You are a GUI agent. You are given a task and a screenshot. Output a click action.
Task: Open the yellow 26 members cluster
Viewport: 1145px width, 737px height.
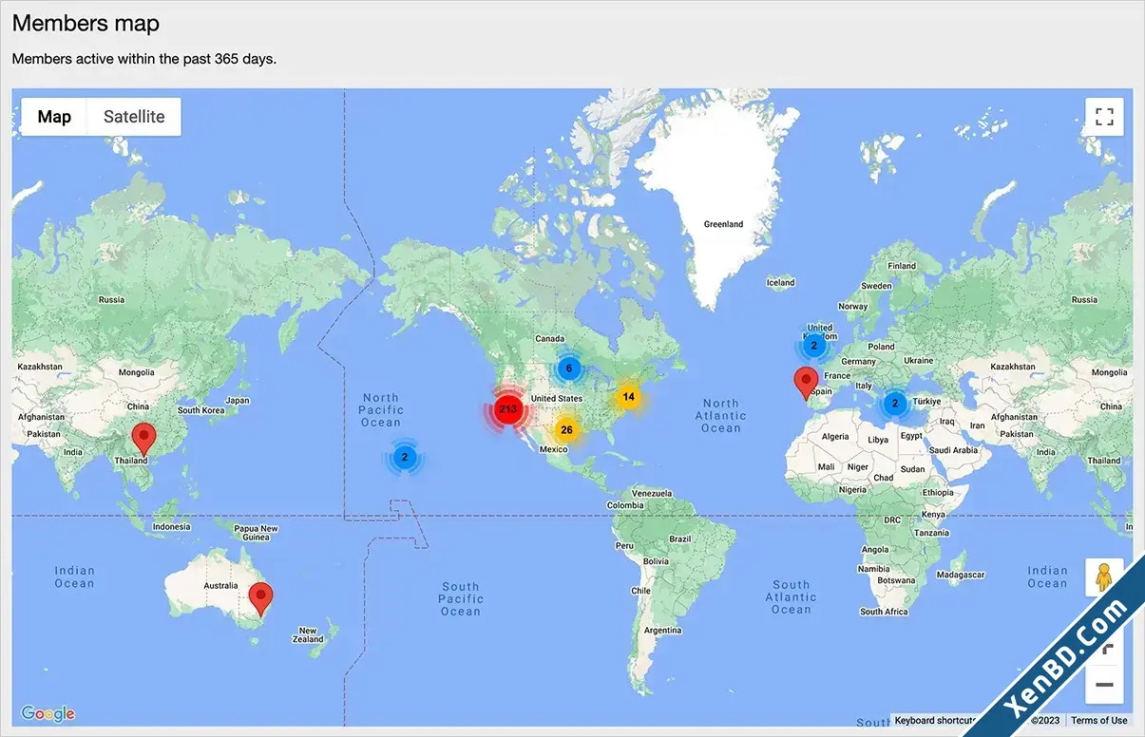pyautogui.click(x=566, y=429)
